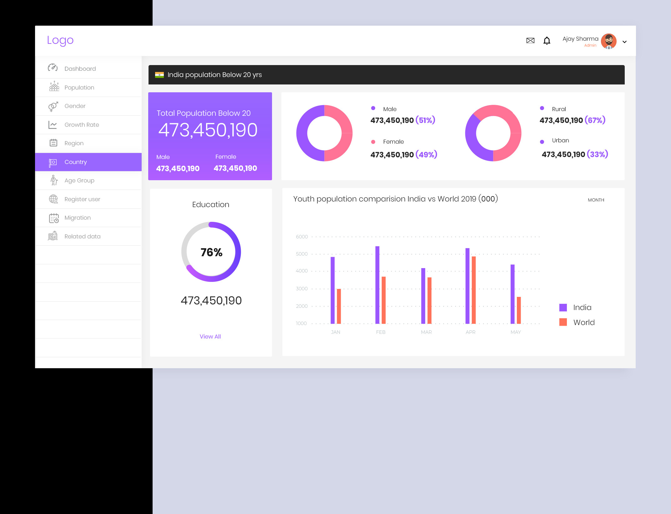Click the India flag icon in header
The width and height of the screenshot is (671, 514).
(x=159, y=75)
